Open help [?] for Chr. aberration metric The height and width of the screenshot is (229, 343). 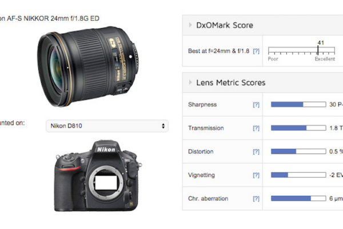point(256,199)
